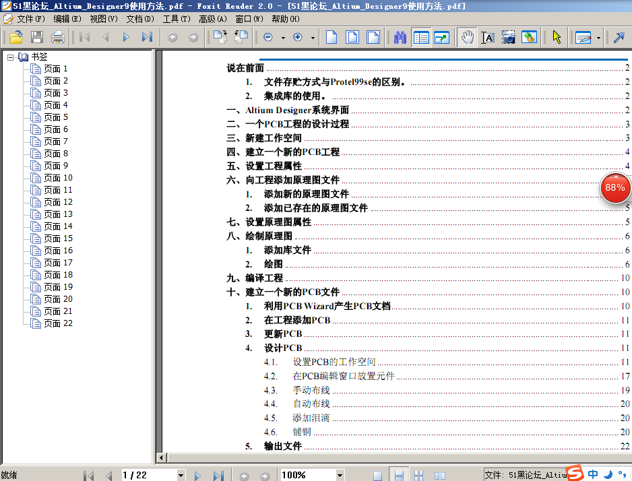This screenshot has height=481, width=632.
Task: Click the 100% zoom level field
Action: pyautogui.click(x=309, y=476)
